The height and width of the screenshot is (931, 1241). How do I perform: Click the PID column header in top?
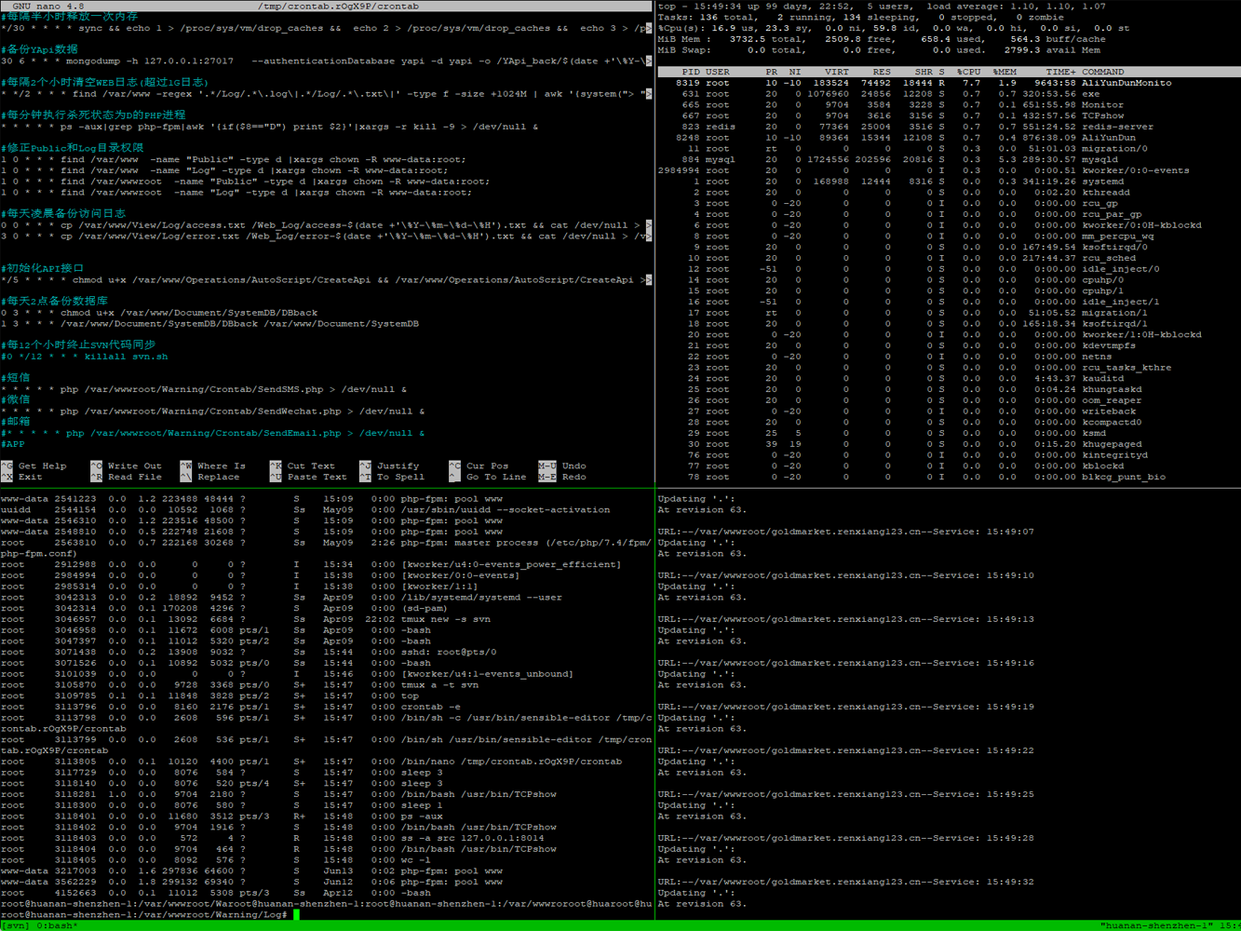point(690,72)
